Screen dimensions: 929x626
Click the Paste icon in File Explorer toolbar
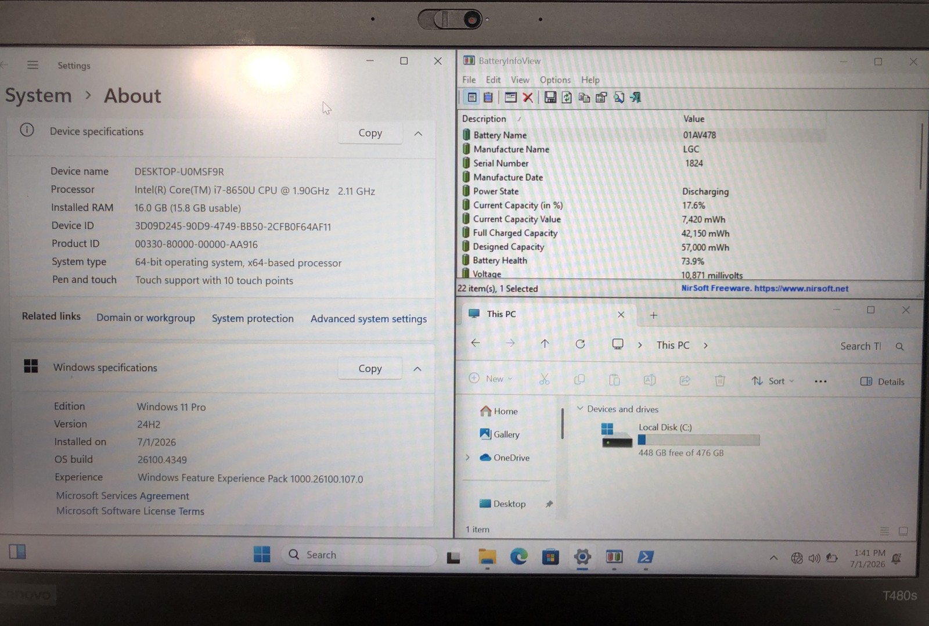point(614,380)
